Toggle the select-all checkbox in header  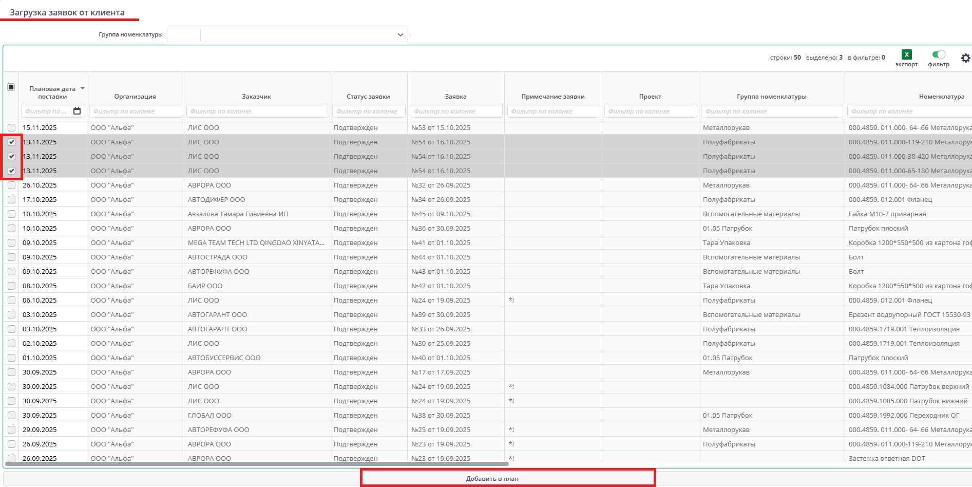click(x=11, y=87)
